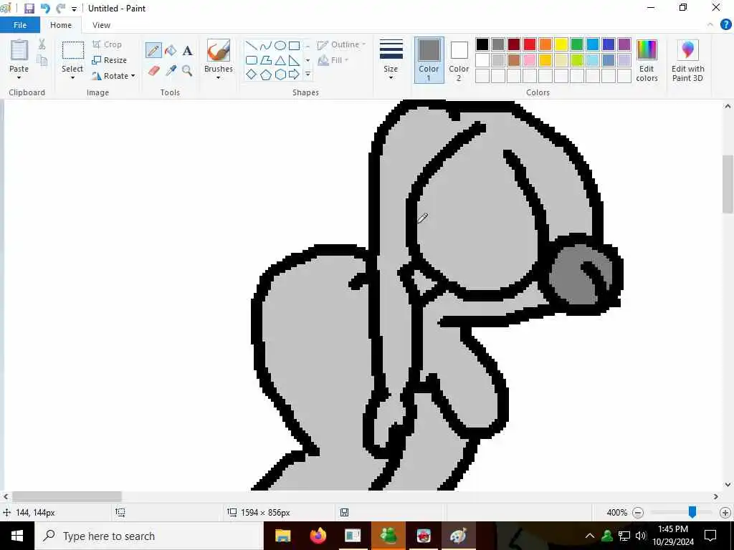Switch to the View tab
Image resolution: width=734 pixels, height=550 pixels.
click(101, 25)
